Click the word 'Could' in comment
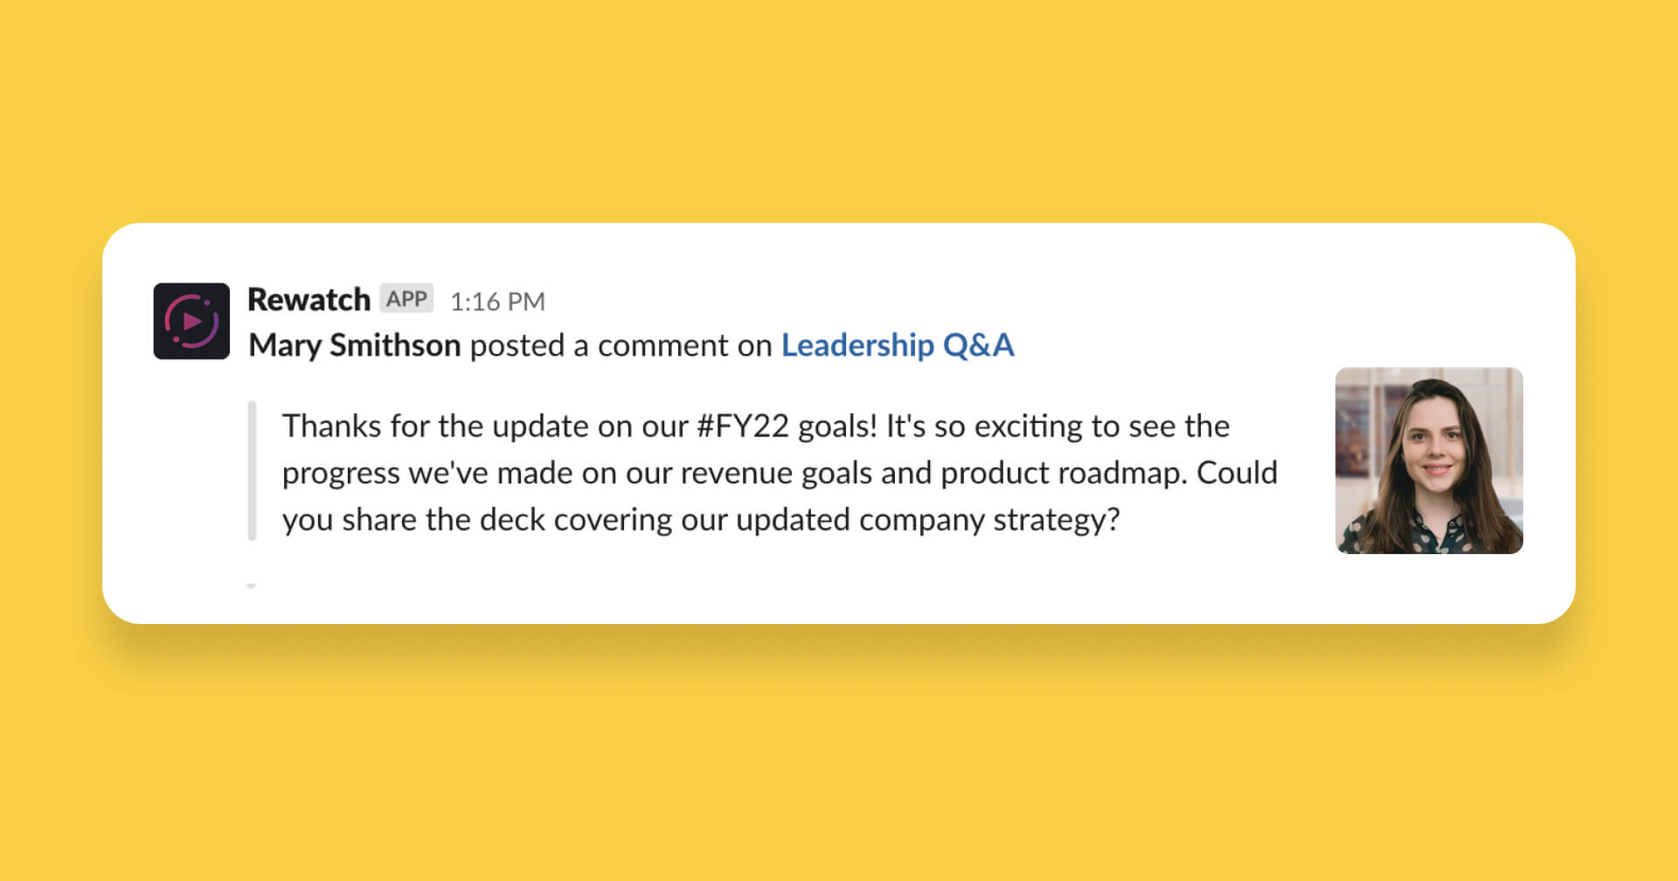The height and width of the screenshot is (881, 1678). click(x=1237, y=473)
